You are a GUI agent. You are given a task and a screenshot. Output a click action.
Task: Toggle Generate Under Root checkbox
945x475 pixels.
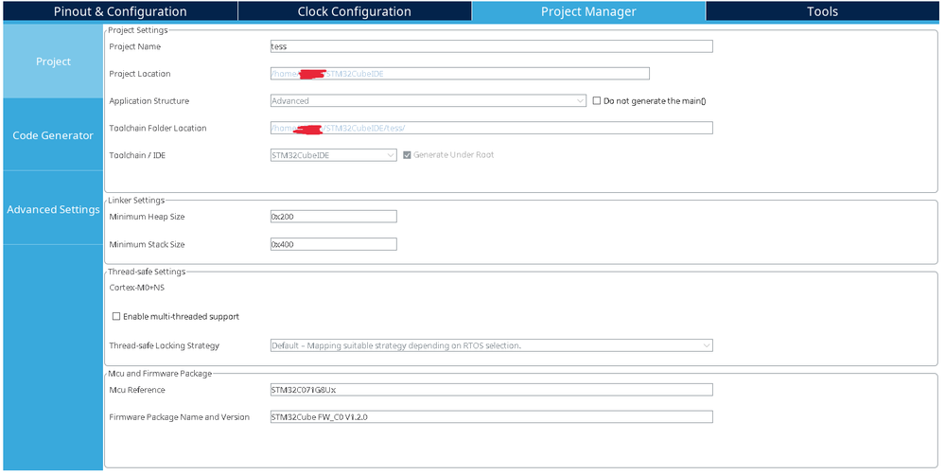[x=408, y=155]
